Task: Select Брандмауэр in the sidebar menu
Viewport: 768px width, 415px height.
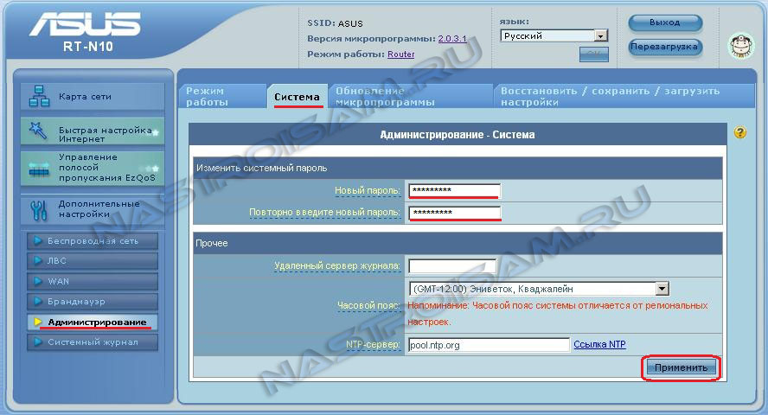Action: [x=93, y=302]
